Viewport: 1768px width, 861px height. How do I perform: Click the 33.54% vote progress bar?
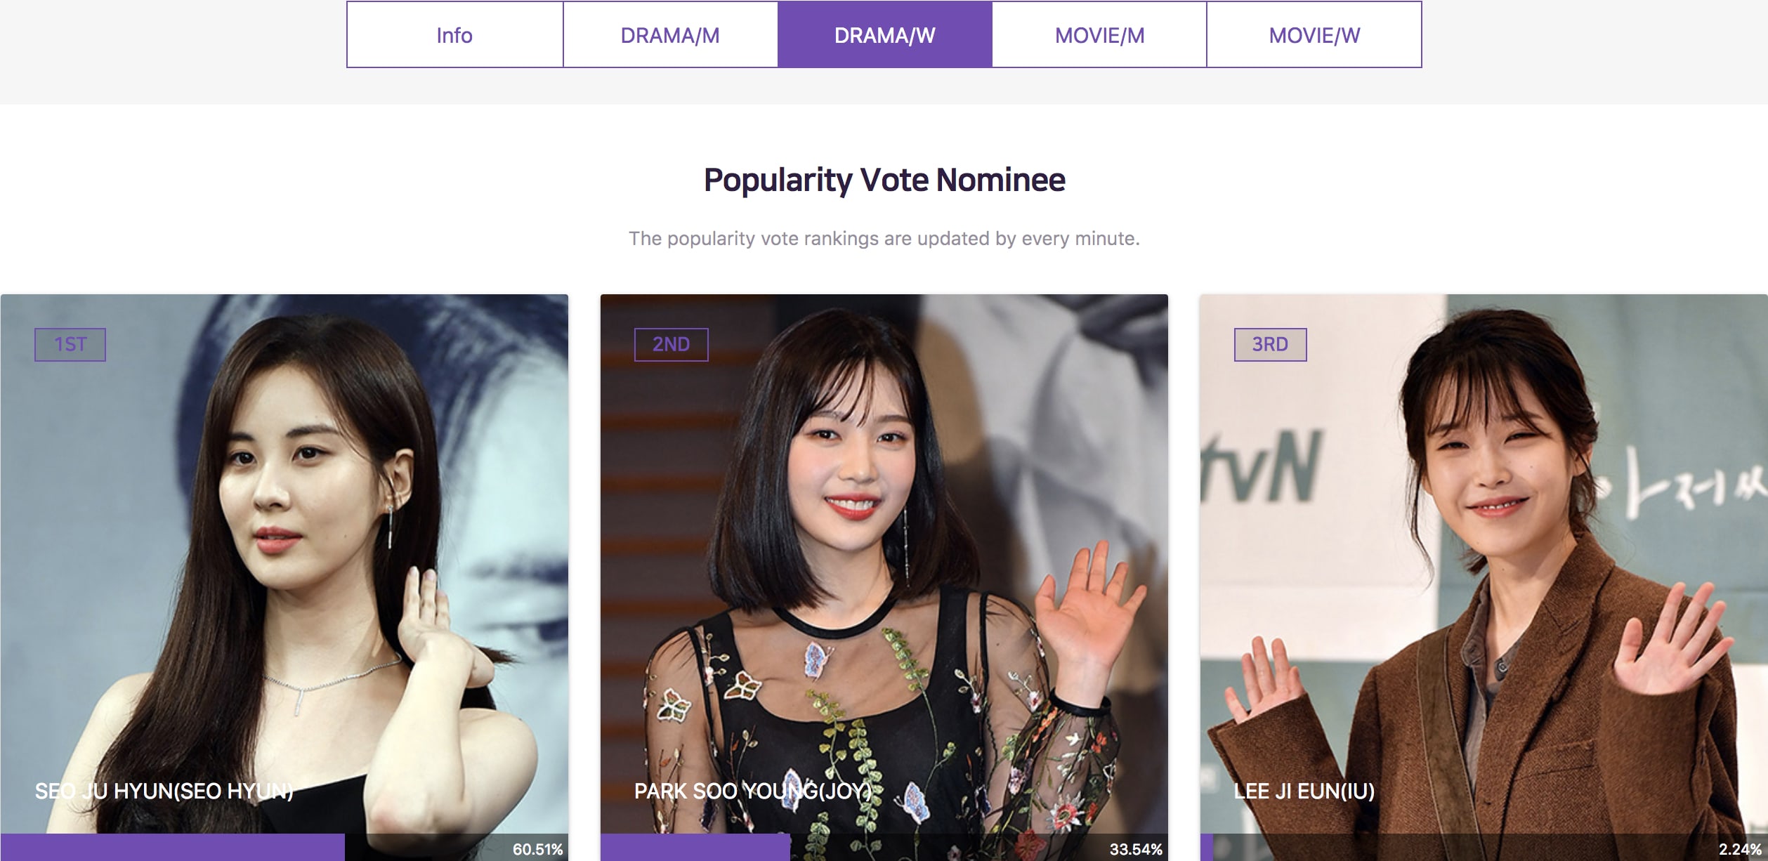[x=884, y=848]
